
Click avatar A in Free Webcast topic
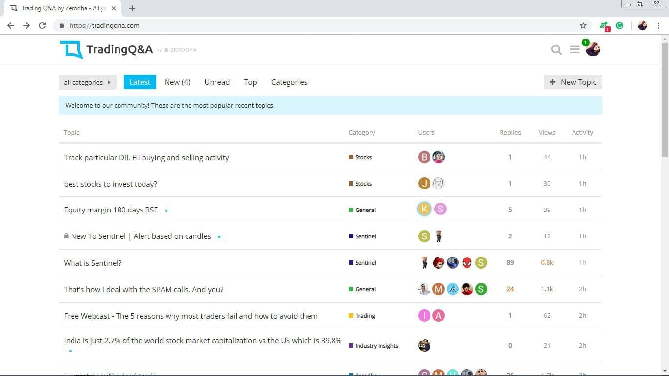tap(438, 315)
